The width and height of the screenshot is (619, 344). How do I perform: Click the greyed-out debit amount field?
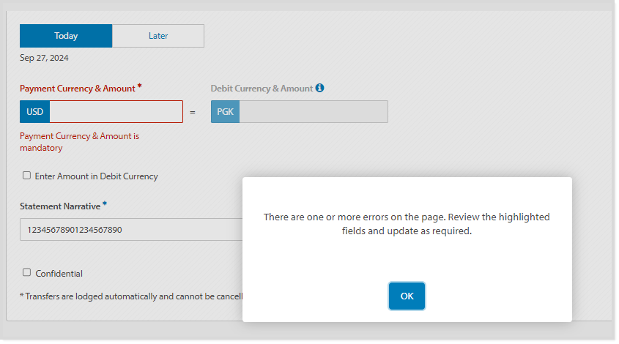[313, 112]
